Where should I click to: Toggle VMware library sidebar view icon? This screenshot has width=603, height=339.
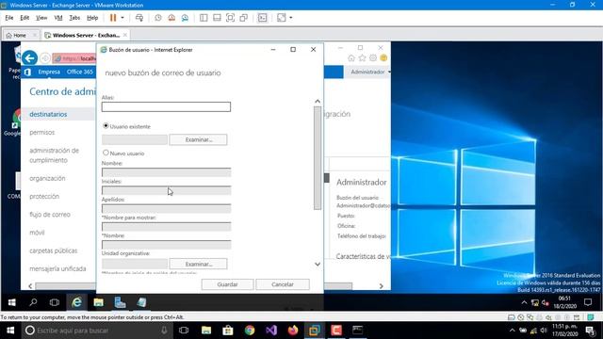[204, 18]
